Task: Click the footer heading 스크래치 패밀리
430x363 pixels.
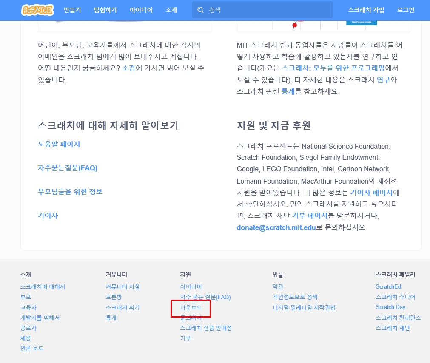Action: point(396,275)
